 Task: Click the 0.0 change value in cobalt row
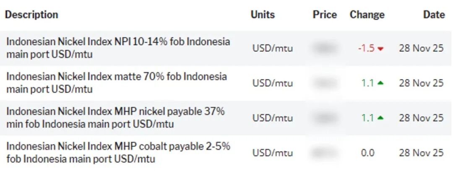click(x=367, y=153)
